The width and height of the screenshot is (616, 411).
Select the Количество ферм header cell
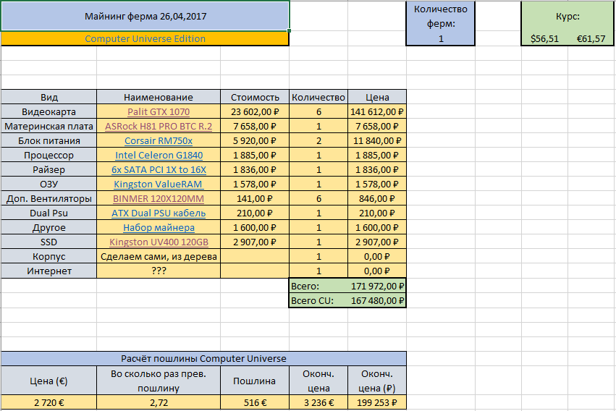point(440,17)
